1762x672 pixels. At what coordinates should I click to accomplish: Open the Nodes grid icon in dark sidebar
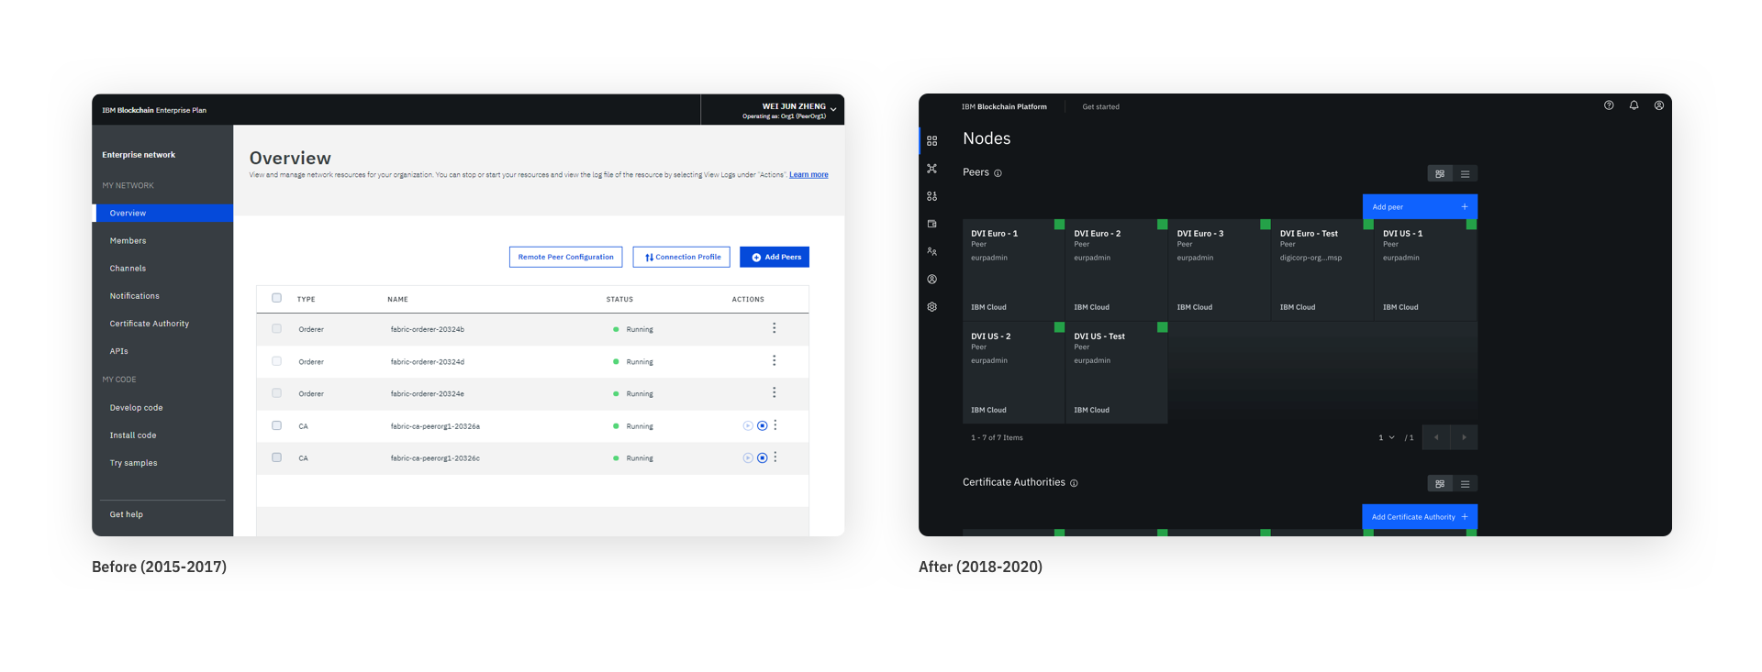point(931,141)
